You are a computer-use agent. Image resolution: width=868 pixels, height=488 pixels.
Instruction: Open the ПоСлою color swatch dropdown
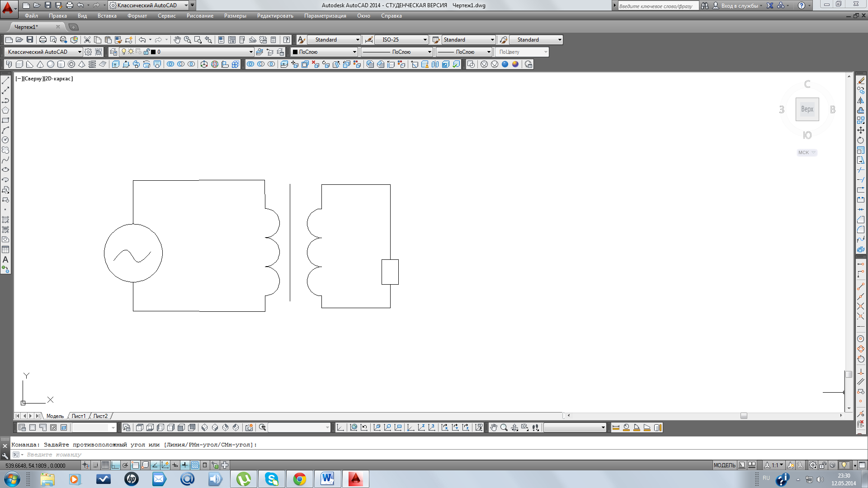[354, 52]
